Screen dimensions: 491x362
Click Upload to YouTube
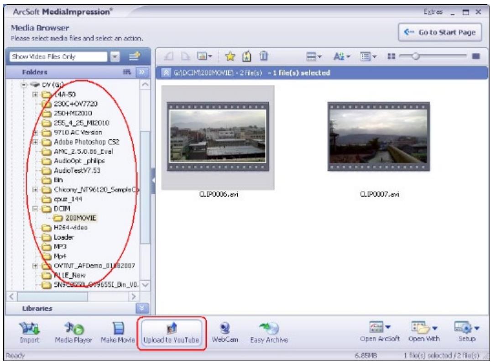[171, 333]
